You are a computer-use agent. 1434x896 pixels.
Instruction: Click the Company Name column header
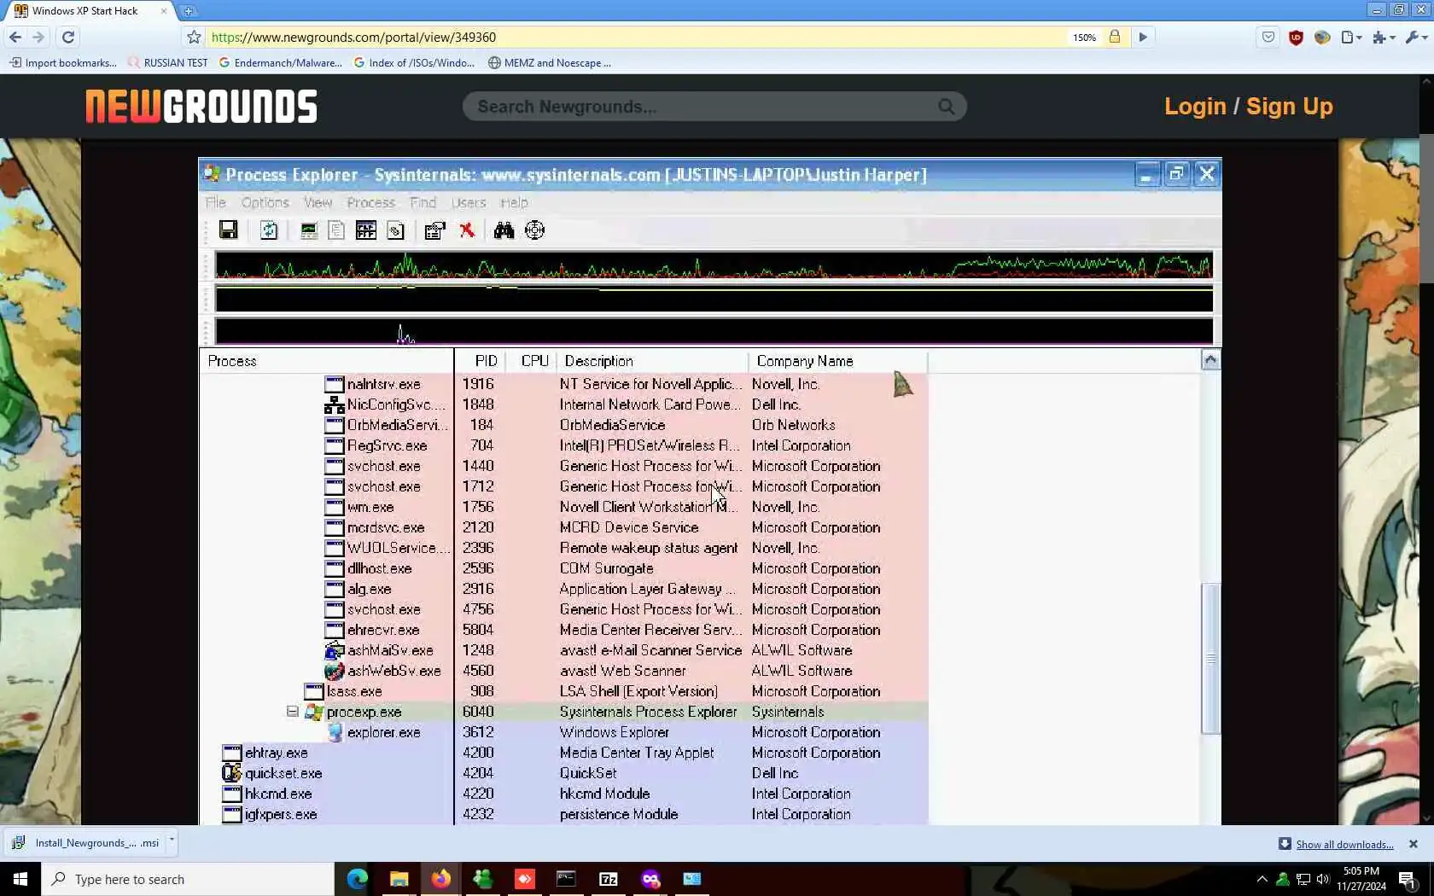(837, 361)
